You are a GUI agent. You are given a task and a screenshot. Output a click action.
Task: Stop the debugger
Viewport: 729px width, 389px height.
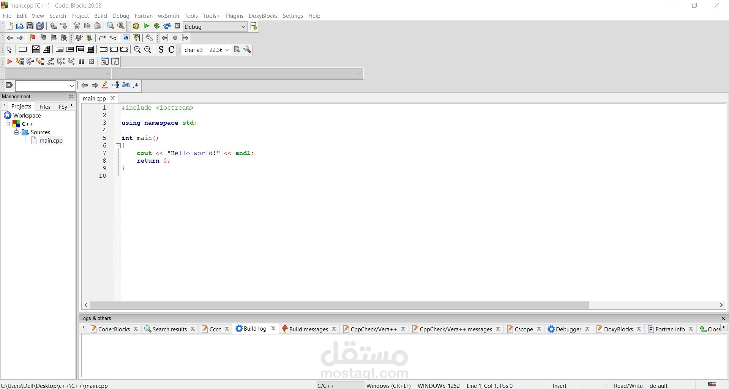tap(92, 61)
